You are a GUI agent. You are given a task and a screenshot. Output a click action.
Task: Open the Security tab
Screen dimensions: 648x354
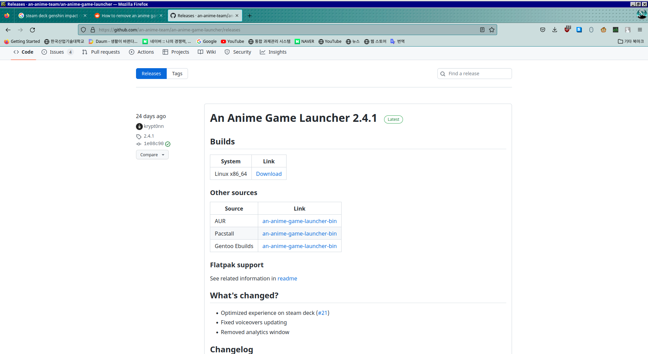238,52
